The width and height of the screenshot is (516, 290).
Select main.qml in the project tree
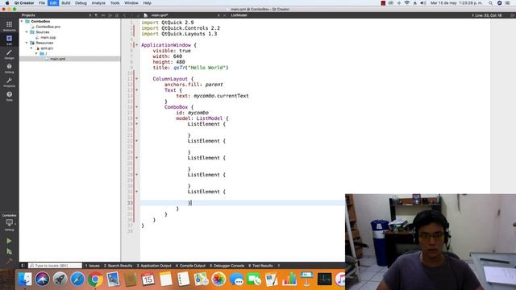pos(57,59)
